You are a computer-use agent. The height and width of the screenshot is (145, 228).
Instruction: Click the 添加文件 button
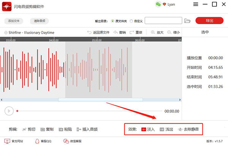[x=14, y=21]
